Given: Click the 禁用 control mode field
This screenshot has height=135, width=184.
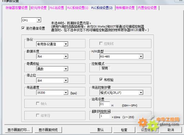Looking at the screenshot, I should coord(105,68).
